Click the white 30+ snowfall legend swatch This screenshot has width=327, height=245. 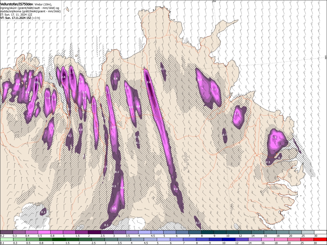[x=320, y=232]
